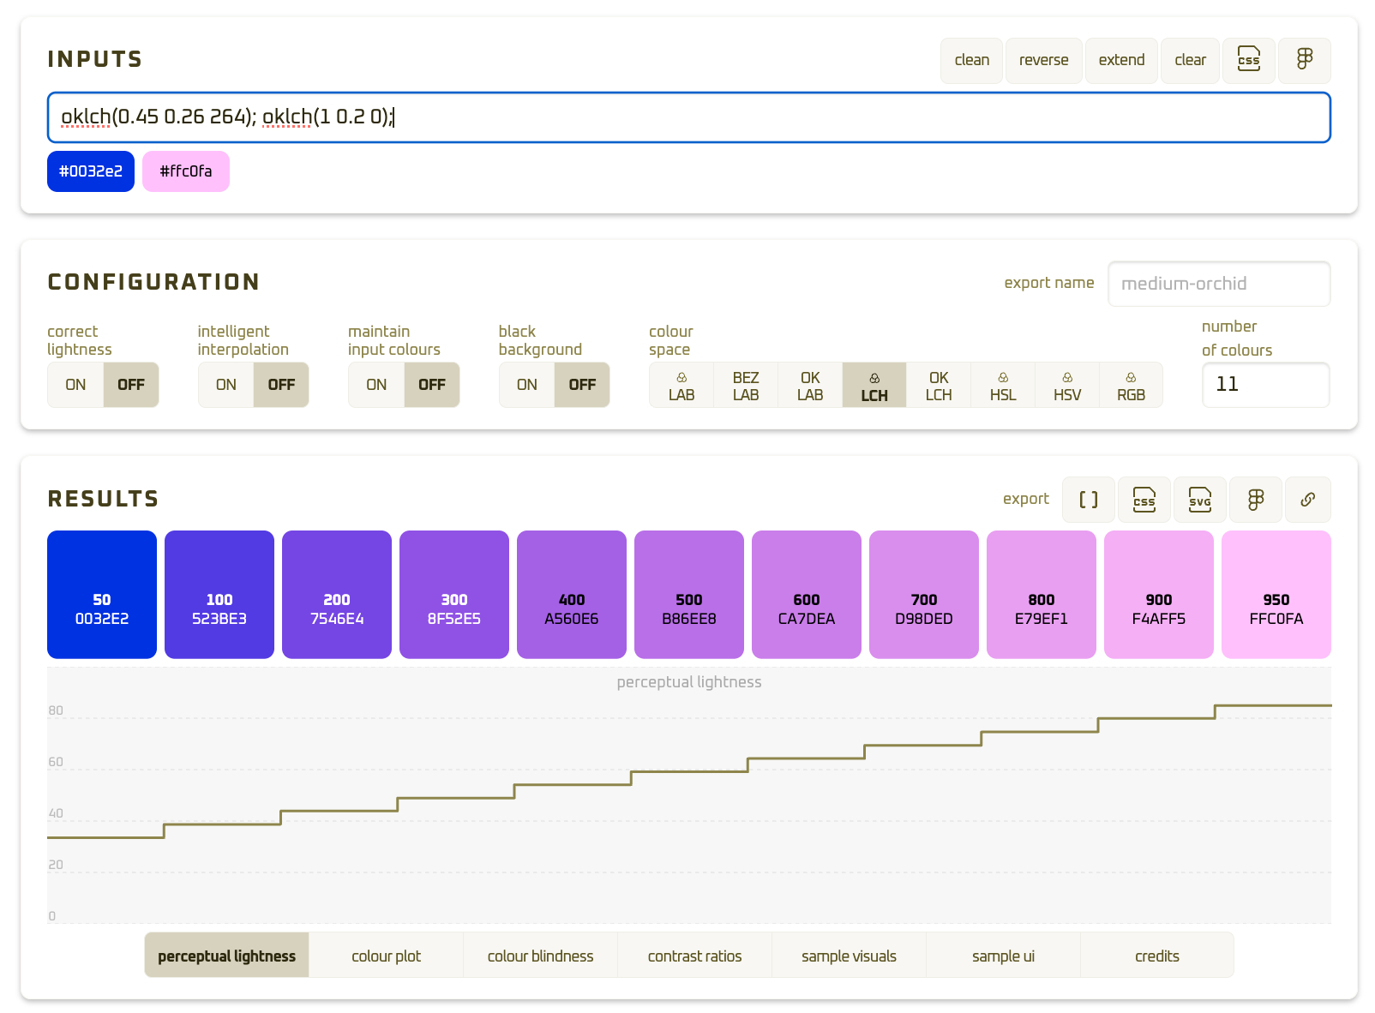Click the Figma icon in Inputs header

[x=1304, y=60]
